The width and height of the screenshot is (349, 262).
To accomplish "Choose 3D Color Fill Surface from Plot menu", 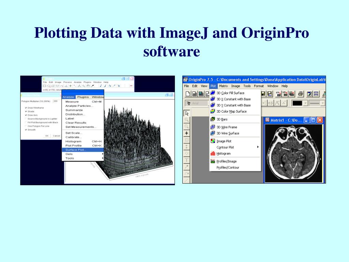I will [x=235, y=93].
